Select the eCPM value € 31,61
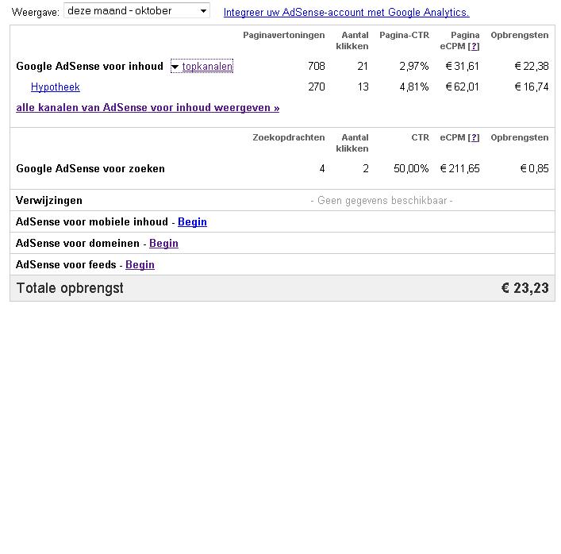The image size is (561, 554). pyautogui.click(x=462, y=66)
